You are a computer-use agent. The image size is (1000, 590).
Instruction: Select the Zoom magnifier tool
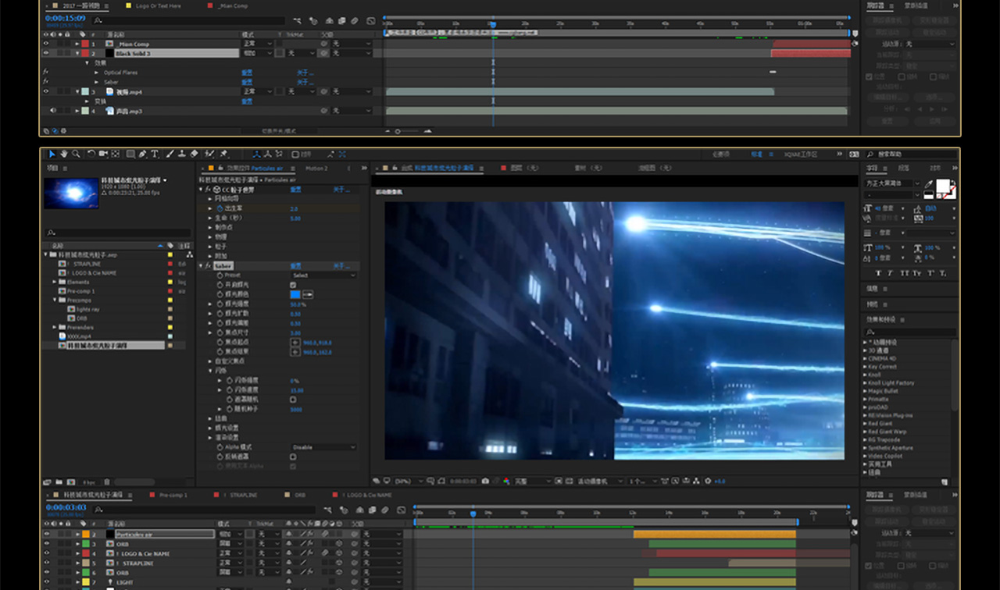coord(76,155)
